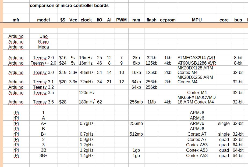Select the '1.4gHz' clock cell
Viewport: 248px width, 167px height.
[x=87, y=156]
